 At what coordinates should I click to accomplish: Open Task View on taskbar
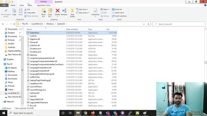71,113
